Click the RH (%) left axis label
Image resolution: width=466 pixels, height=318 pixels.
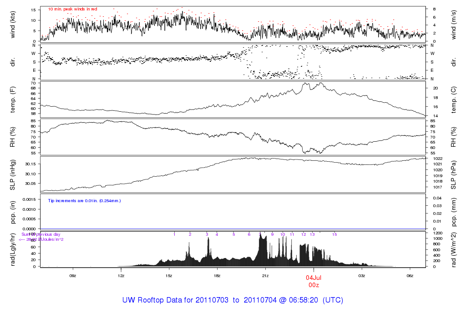pos(12,137)
